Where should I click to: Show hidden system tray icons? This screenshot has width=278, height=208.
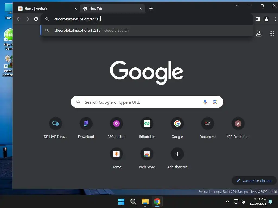click(x=228, y=201)
